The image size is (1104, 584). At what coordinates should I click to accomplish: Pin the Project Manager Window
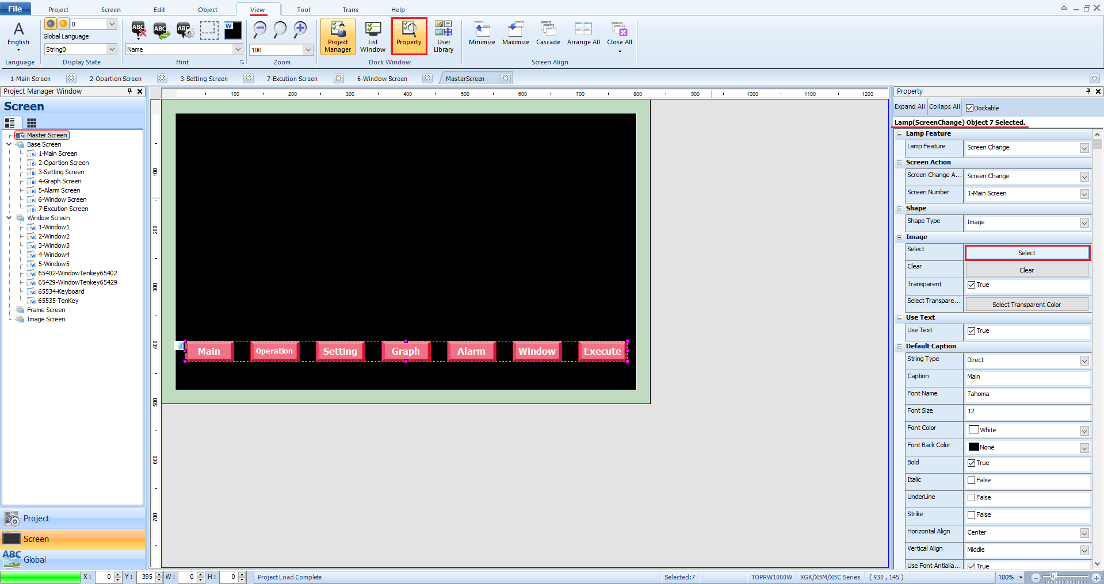point(129,91)
